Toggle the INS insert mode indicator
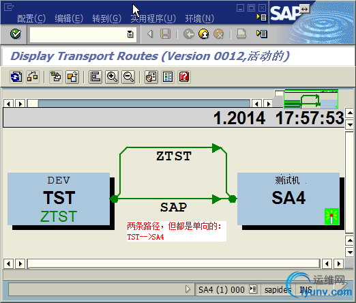 pos(306,290)
